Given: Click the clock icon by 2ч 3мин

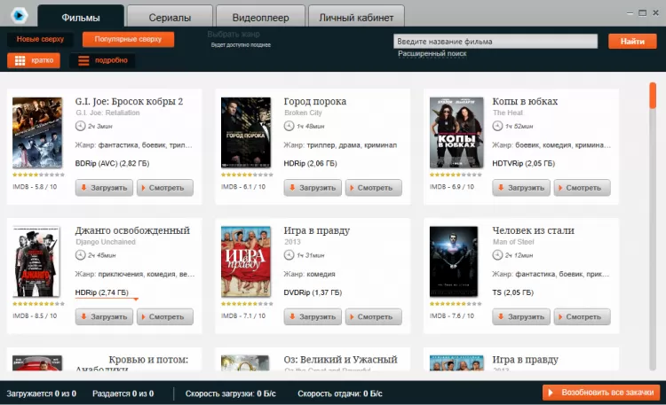Looking at the screenshot, I should (80, 126).
